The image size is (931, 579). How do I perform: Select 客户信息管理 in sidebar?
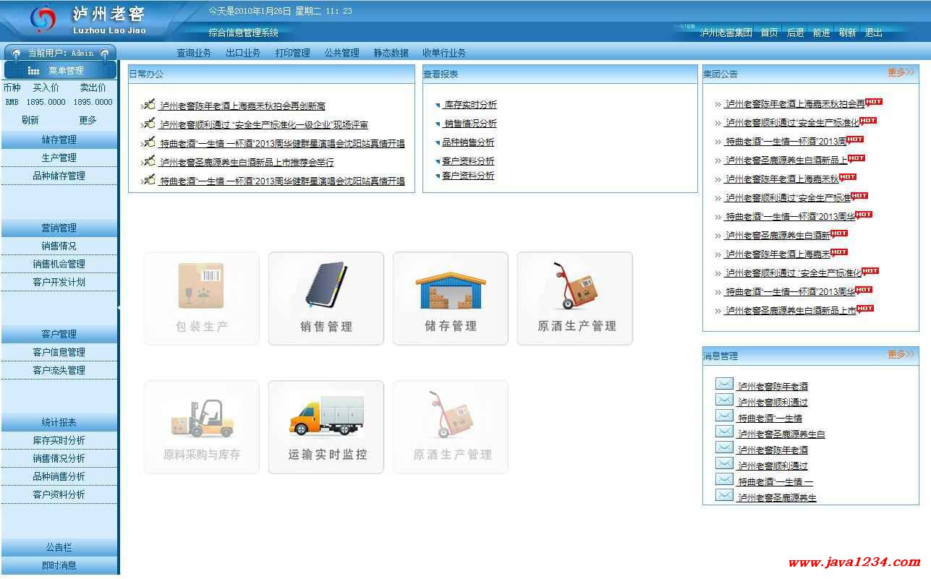click(x=59, y=352)
